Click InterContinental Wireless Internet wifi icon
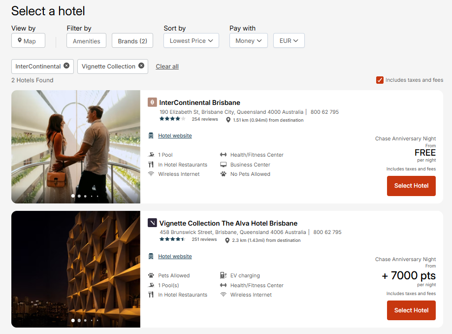Viewport: 452px width, 334px height. 151,174
